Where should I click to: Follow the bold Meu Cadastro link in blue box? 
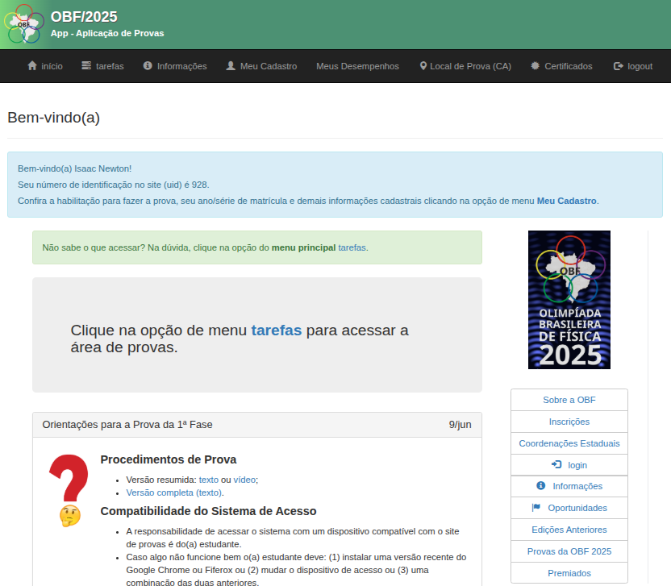click(567, 201)
